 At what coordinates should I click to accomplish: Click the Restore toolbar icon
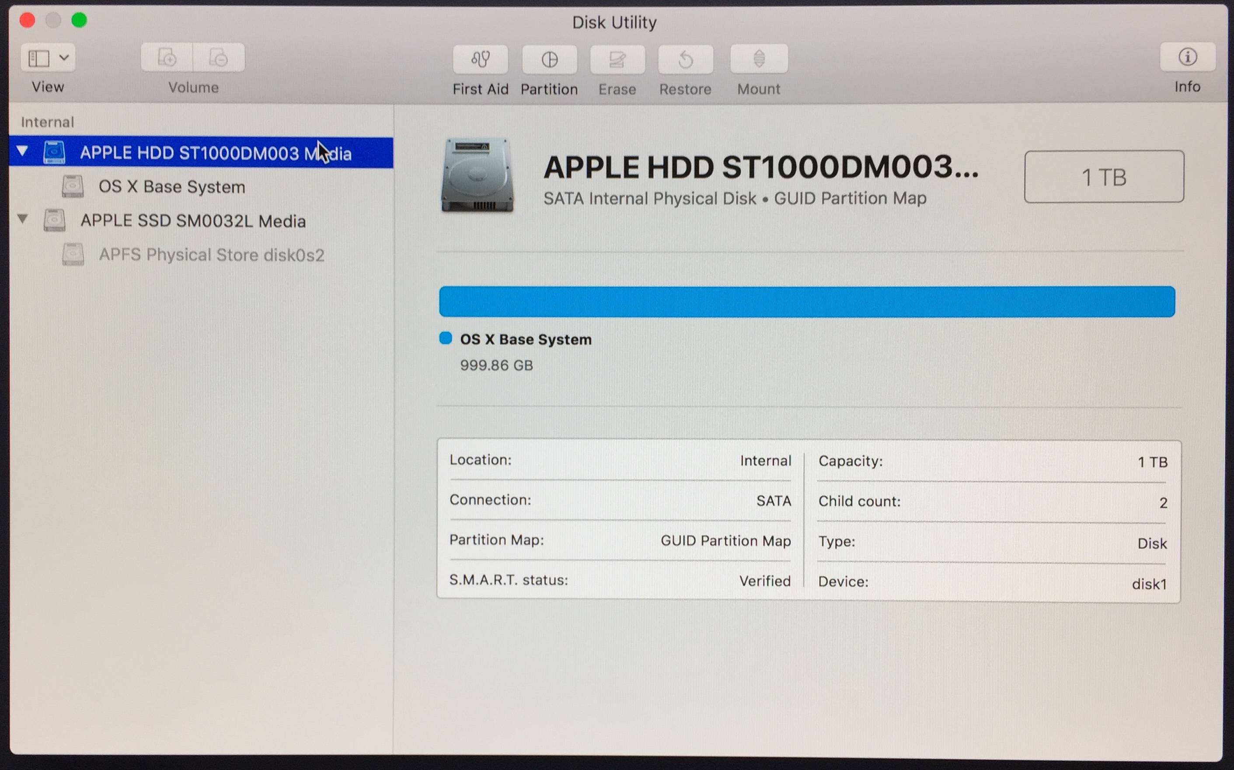click(686, 59)
